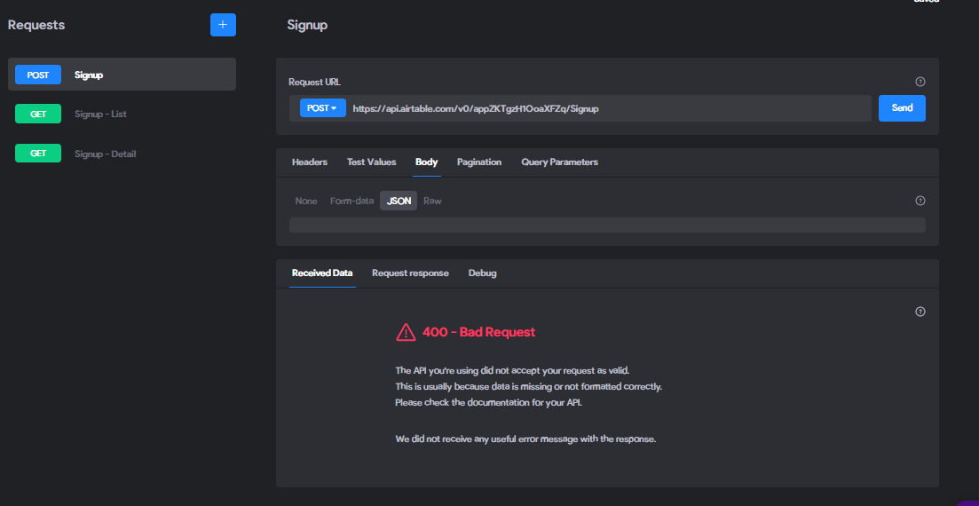Choose JSON body type
Image resolution: width=979 pixels, height=506 pixels.
click(399, 202)
